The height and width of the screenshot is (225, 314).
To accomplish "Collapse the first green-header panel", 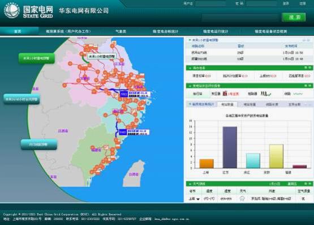I will 190,68.
